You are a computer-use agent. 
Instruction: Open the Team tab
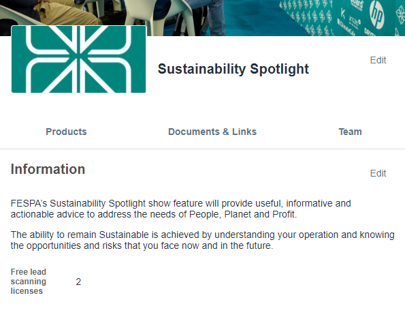pyautogui.click(x=350, y=132)
